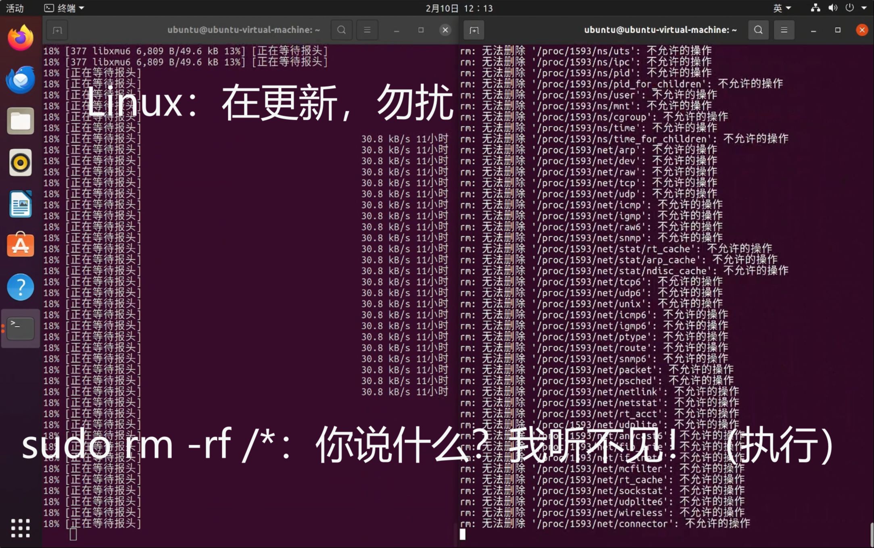Image resolution: width=874 pixels, height=548 pixels.
Task: Click the line containing '/proc/1593/net/stat/rt_cache'
Action: tap(616, 249)
